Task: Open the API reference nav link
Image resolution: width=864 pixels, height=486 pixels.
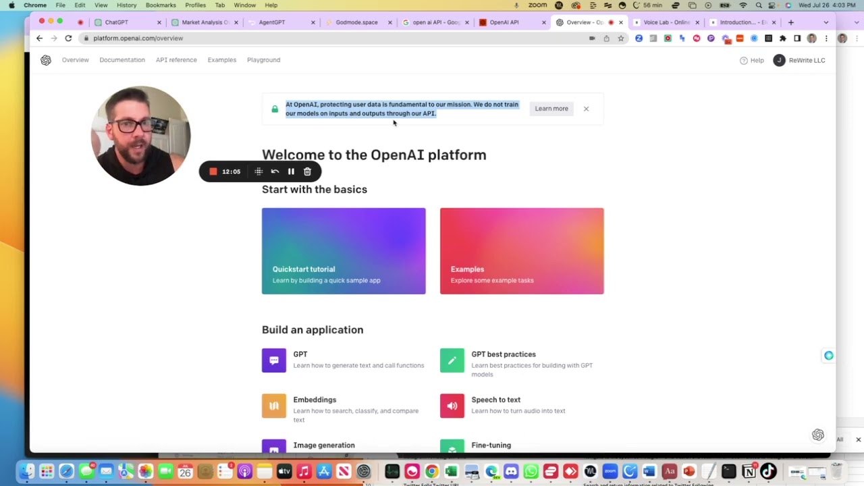Action: (x=176, y=60)
